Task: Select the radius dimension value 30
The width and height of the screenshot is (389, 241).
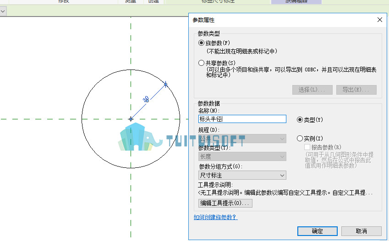Action: [x=146, y=99]
